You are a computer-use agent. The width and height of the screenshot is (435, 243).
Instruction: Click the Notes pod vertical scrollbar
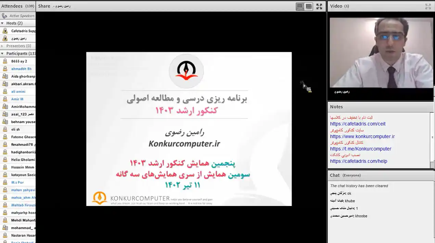point(432,140)
